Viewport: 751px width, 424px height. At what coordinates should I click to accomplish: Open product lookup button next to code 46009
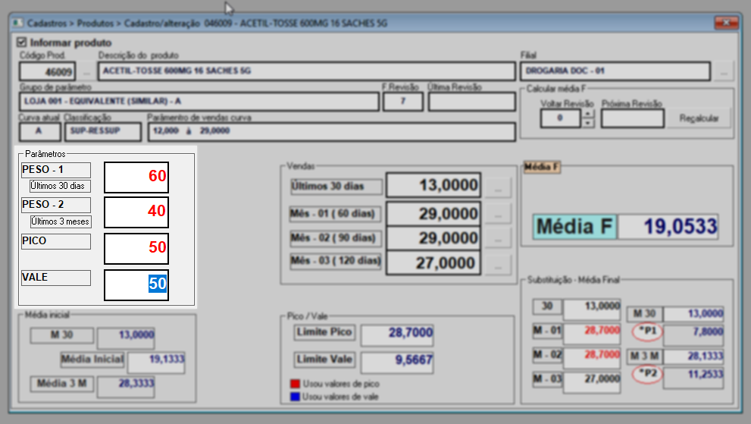(86, 72)
